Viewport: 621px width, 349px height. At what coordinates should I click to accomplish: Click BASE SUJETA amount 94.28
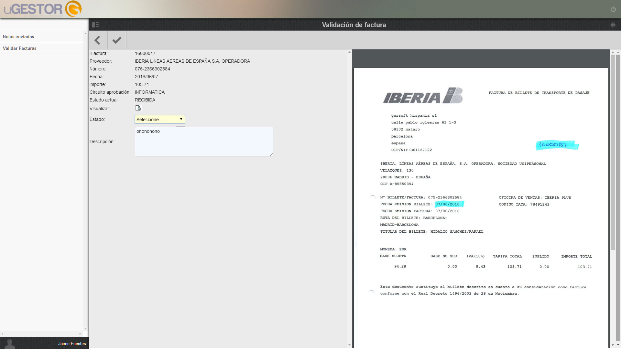[400, 267]
